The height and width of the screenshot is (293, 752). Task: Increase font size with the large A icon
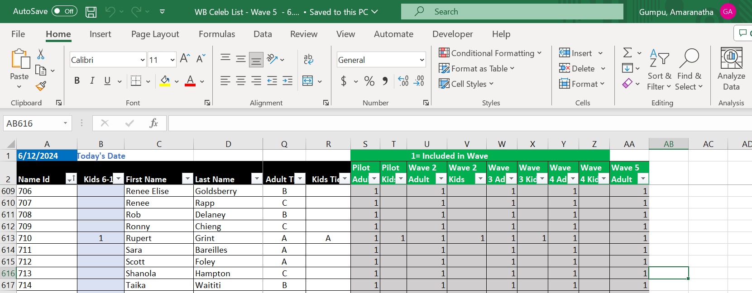(x=185, y=58)
